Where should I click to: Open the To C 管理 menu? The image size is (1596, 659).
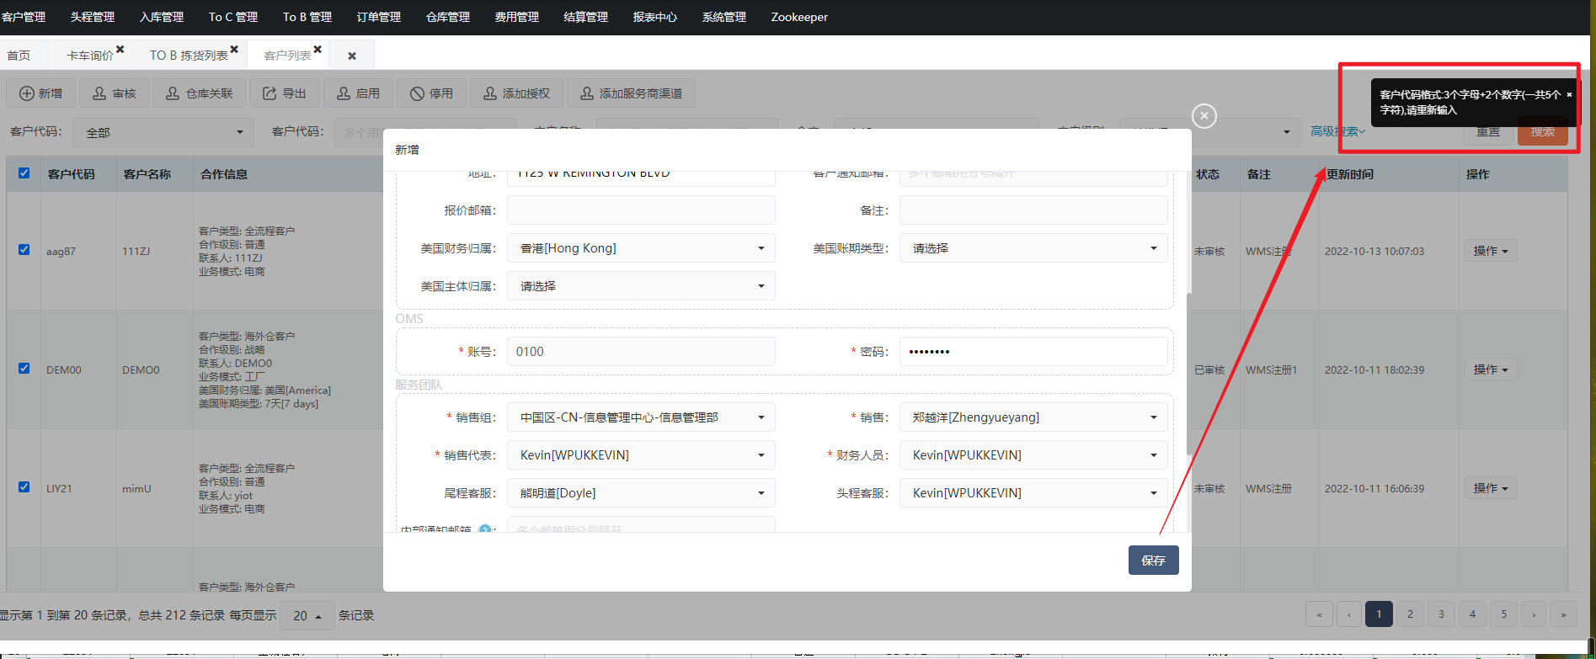click(x=233, y=17)
